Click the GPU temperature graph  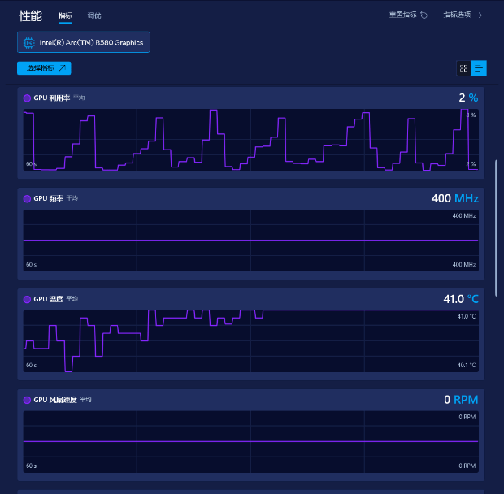[x=250, y=341]
